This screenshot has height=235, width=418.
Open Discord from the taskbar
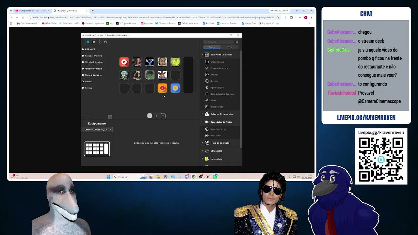(186, 177)
